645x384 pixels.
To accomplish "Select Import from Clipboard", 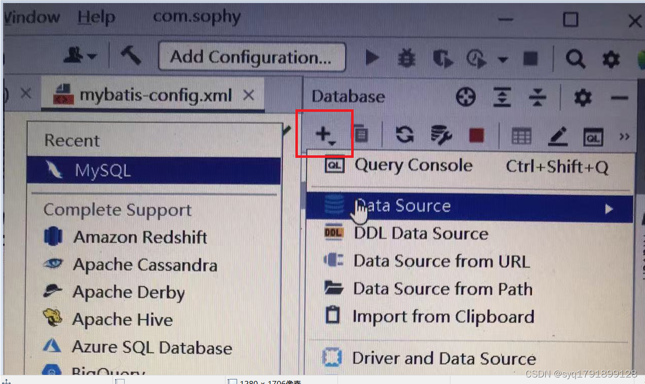I will [x=470, y=316].
